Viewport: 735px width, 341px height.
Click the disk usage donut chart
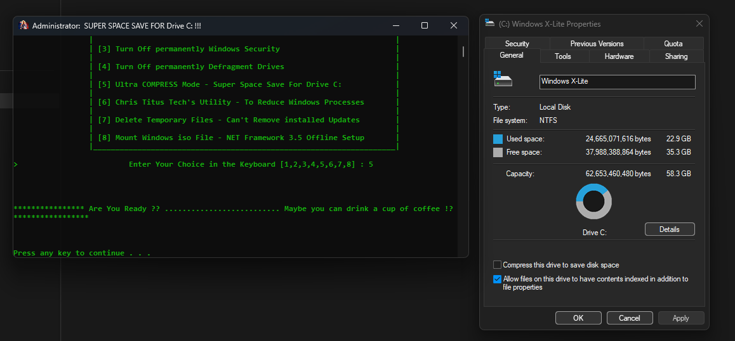(x=594, y=202)
